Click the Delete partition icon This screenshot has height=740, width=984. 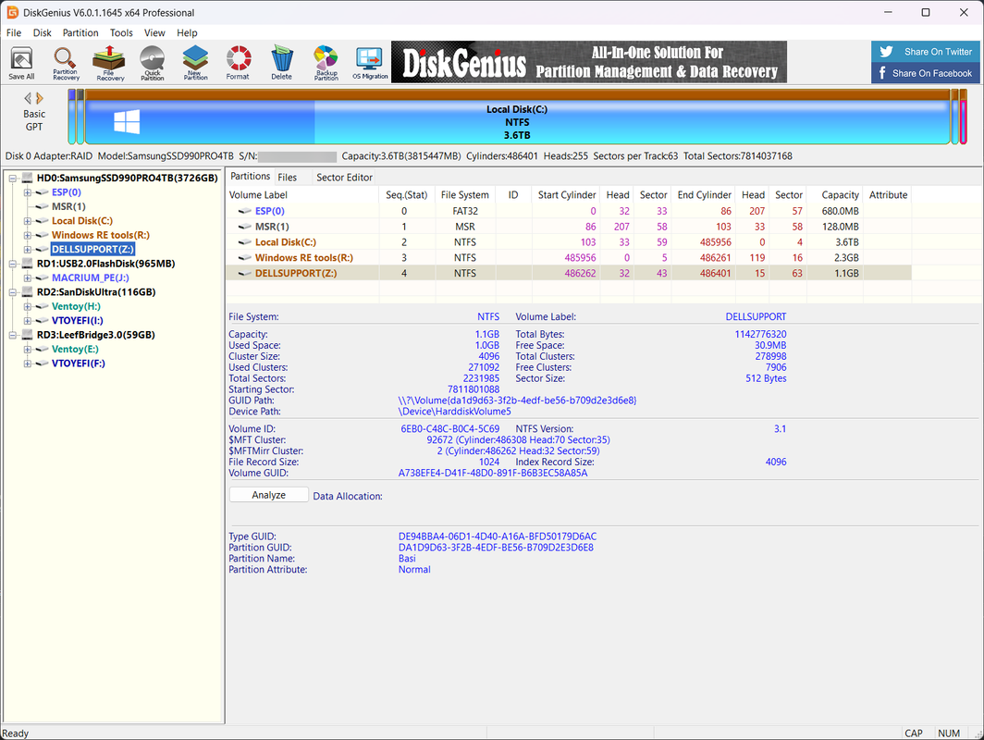point(282,63)
